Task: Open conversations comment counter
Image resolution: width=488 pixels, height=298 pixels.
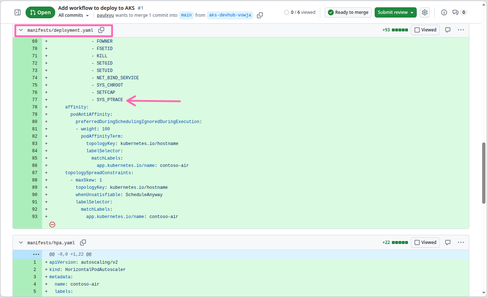Action: point(460,12)
